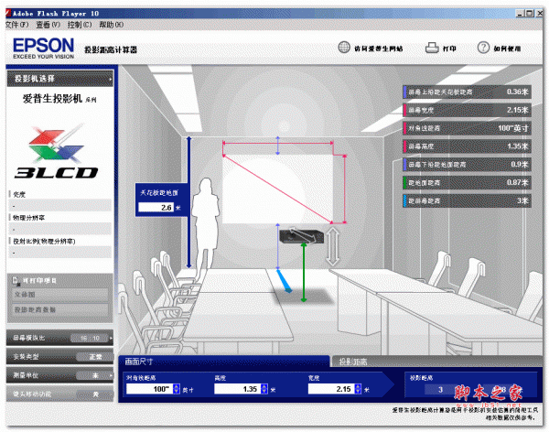Click the Adobe Flash Player title bar icon

click(8, 14)
